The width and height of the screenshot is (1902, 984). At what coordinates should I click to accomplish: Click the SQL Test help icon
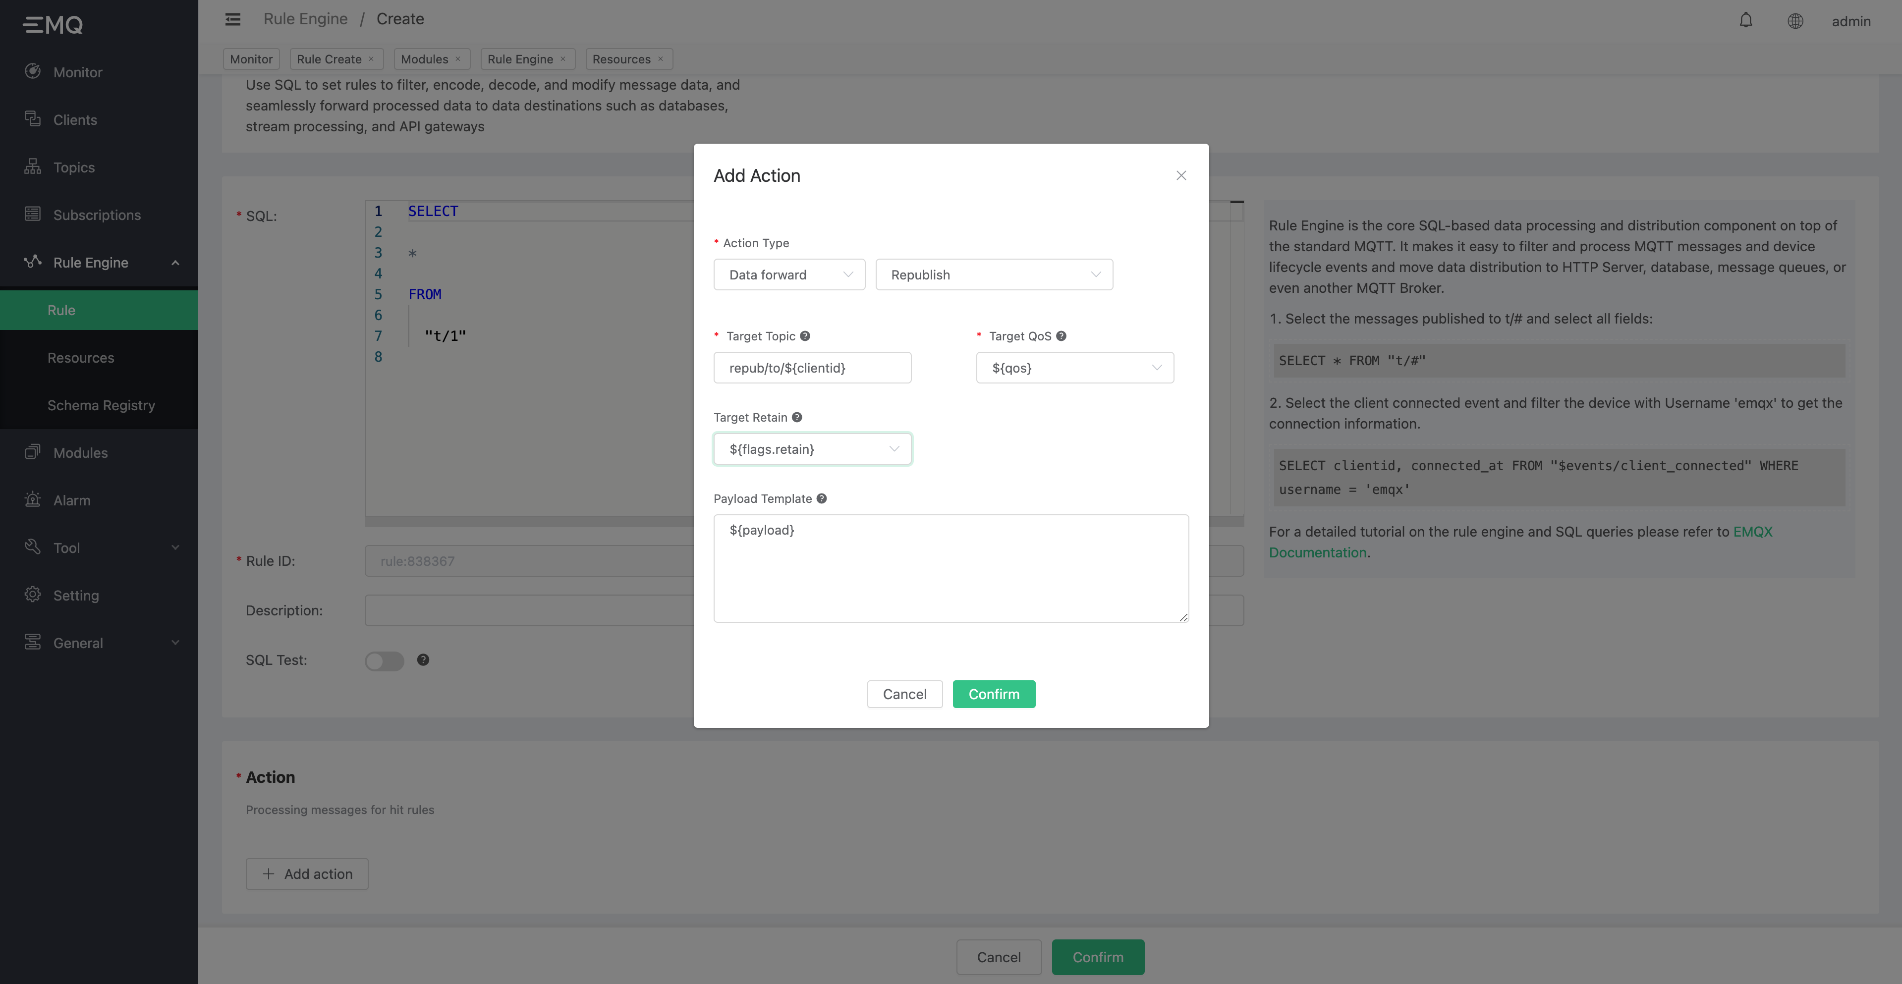pos(422,660)
